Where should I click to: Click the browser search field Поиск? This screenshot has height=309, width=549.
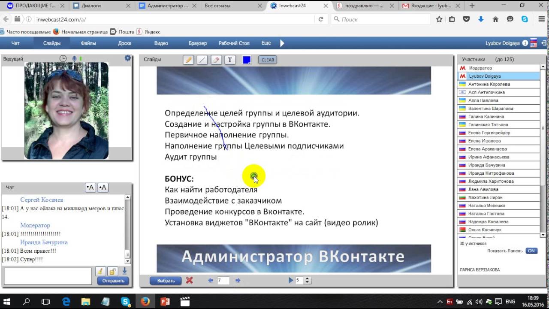point(381,19)
